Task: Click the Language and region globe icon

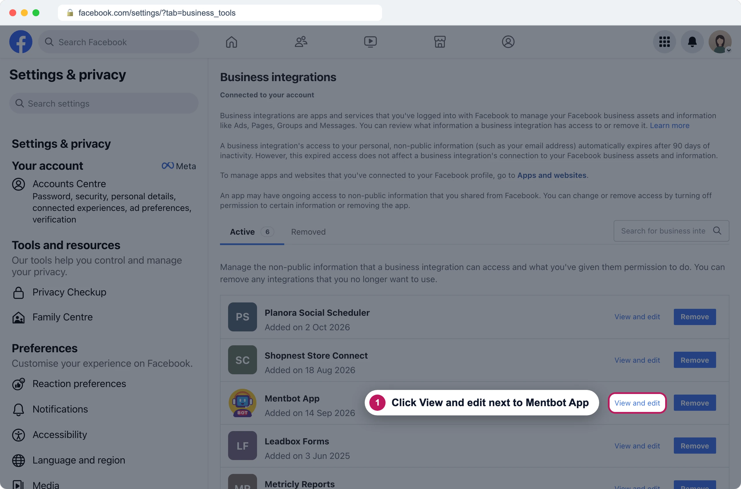Action: (19, 461)
